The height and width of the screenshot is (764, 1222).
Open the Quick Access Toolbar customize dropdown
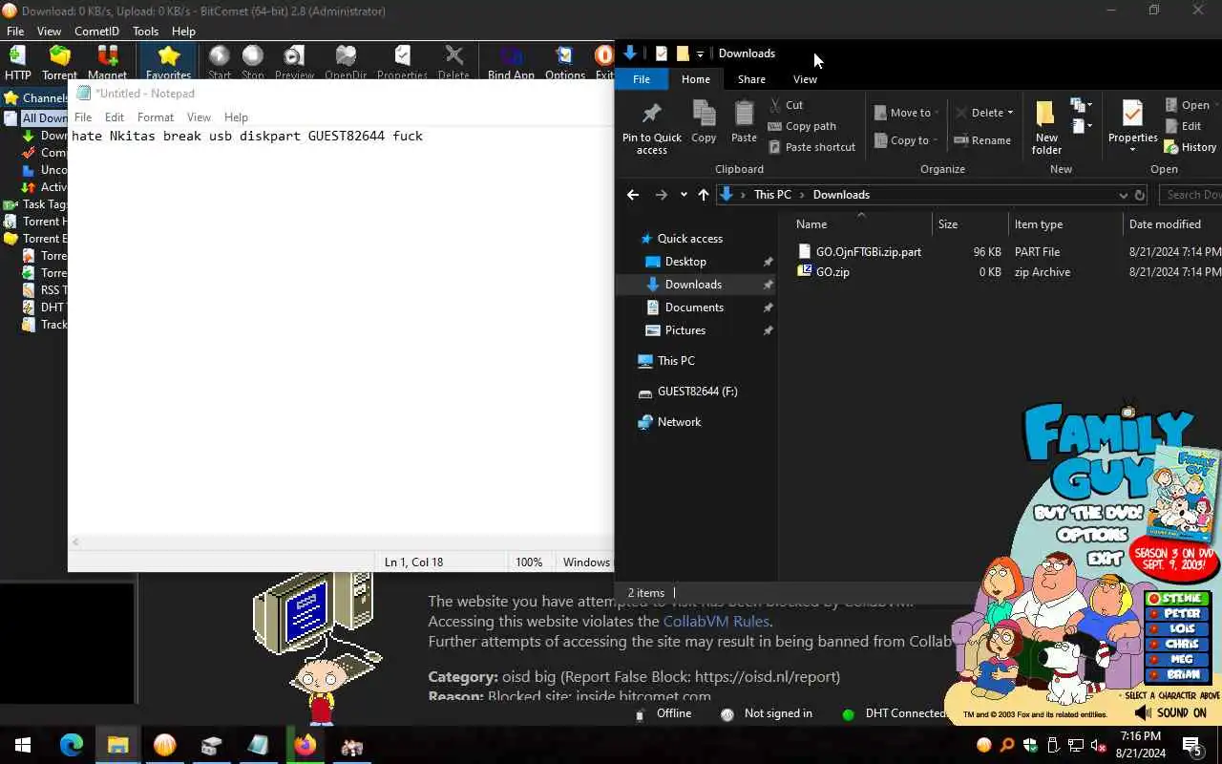point(700,53)
